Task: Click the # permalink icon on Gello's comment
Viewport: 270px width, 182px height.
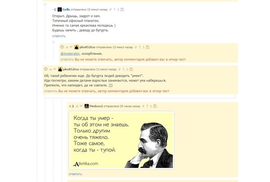Action: (111, 9)
